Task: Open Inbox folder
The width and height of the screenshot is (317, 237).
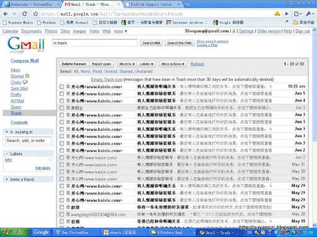Action: pyautogui.click(x=15, y=70)
